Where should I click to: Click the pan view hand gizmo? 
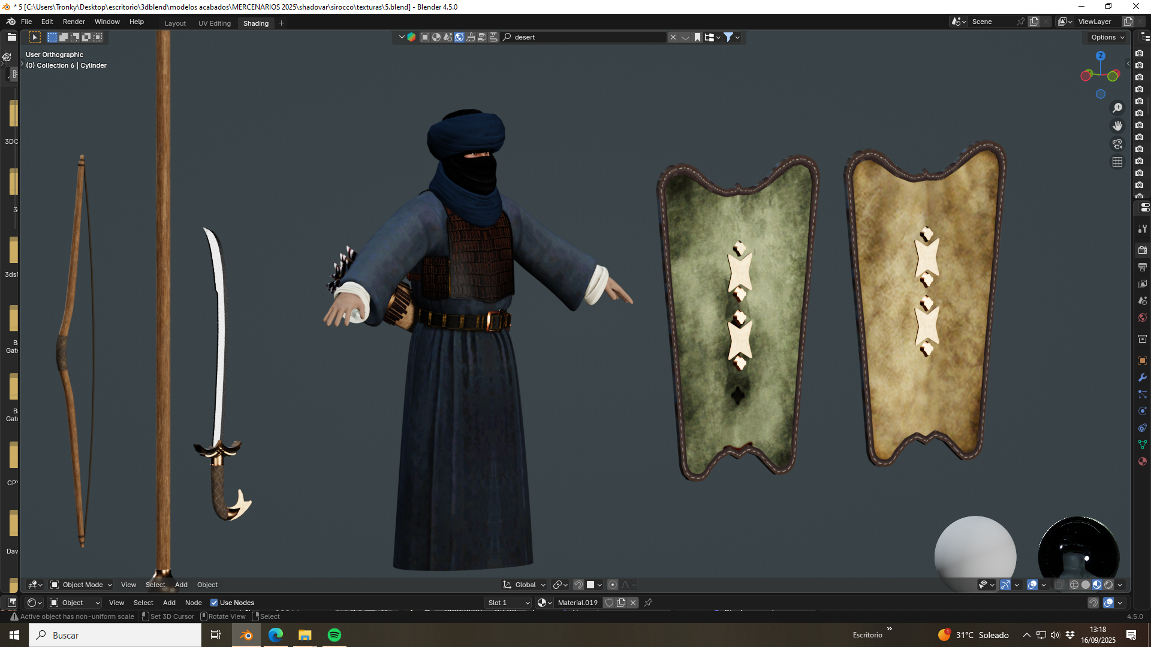tap(1117, 126)
